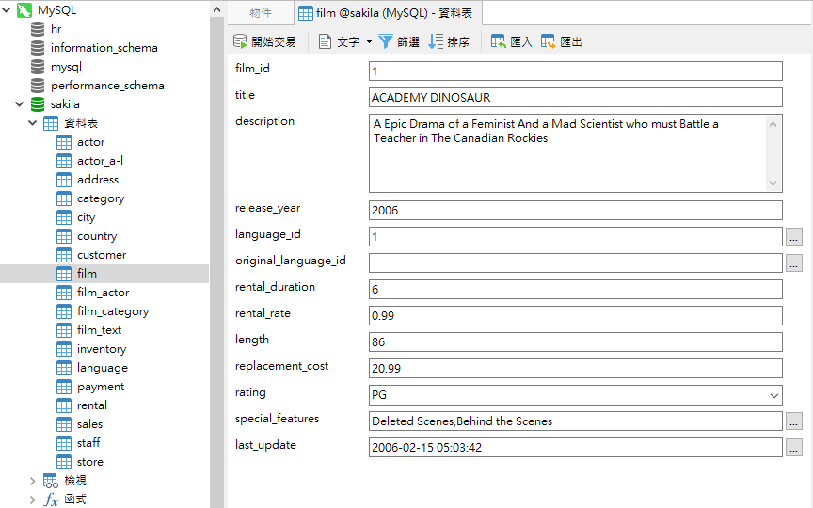
Task: Expand the 檢視 views node
Action: tap(33, 481)
